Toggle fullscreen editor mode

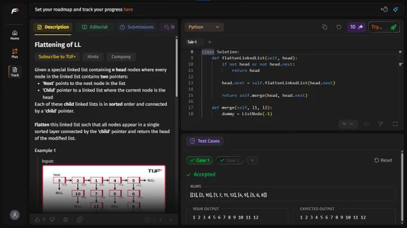coord(395,124)
